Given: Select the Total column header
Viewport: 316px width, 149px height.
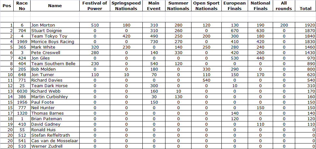Looking at the screenshot, I should (305, 9).
